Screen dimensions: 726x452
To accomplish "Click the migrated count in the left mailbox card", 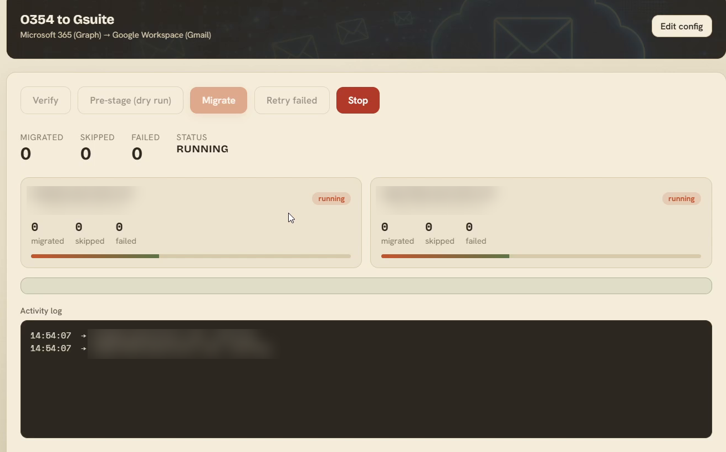I will (35, 227).
